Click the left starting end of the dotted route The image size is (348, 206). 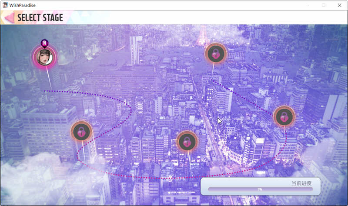tap(45, 91)
